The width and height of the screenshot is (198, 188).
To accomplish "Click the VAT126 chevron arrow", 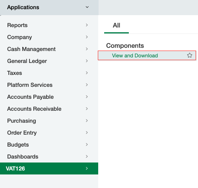I will [87, 168].
